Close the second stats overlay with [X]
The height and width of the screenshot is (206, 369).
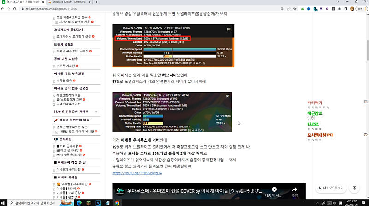(x=228, y=97)
